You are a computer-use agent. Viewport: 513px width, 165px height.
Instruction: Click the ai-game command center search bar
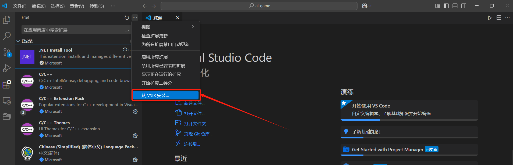click(259, 6)
